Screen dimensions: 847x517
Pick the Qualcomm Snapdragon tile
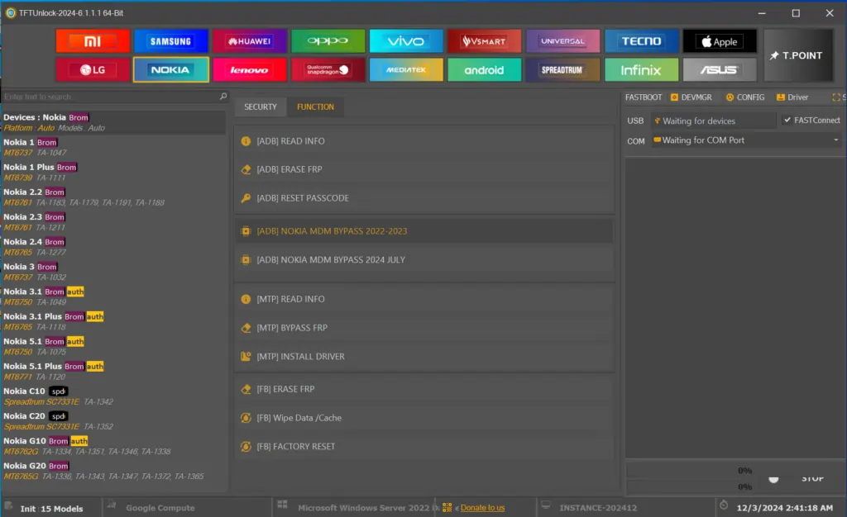(328, 70)
